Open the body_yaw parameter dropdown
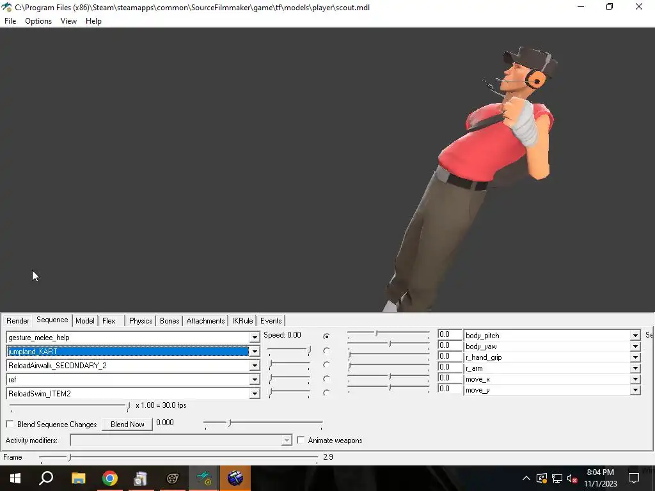This screenshot has width=655, height=491. 635,346
